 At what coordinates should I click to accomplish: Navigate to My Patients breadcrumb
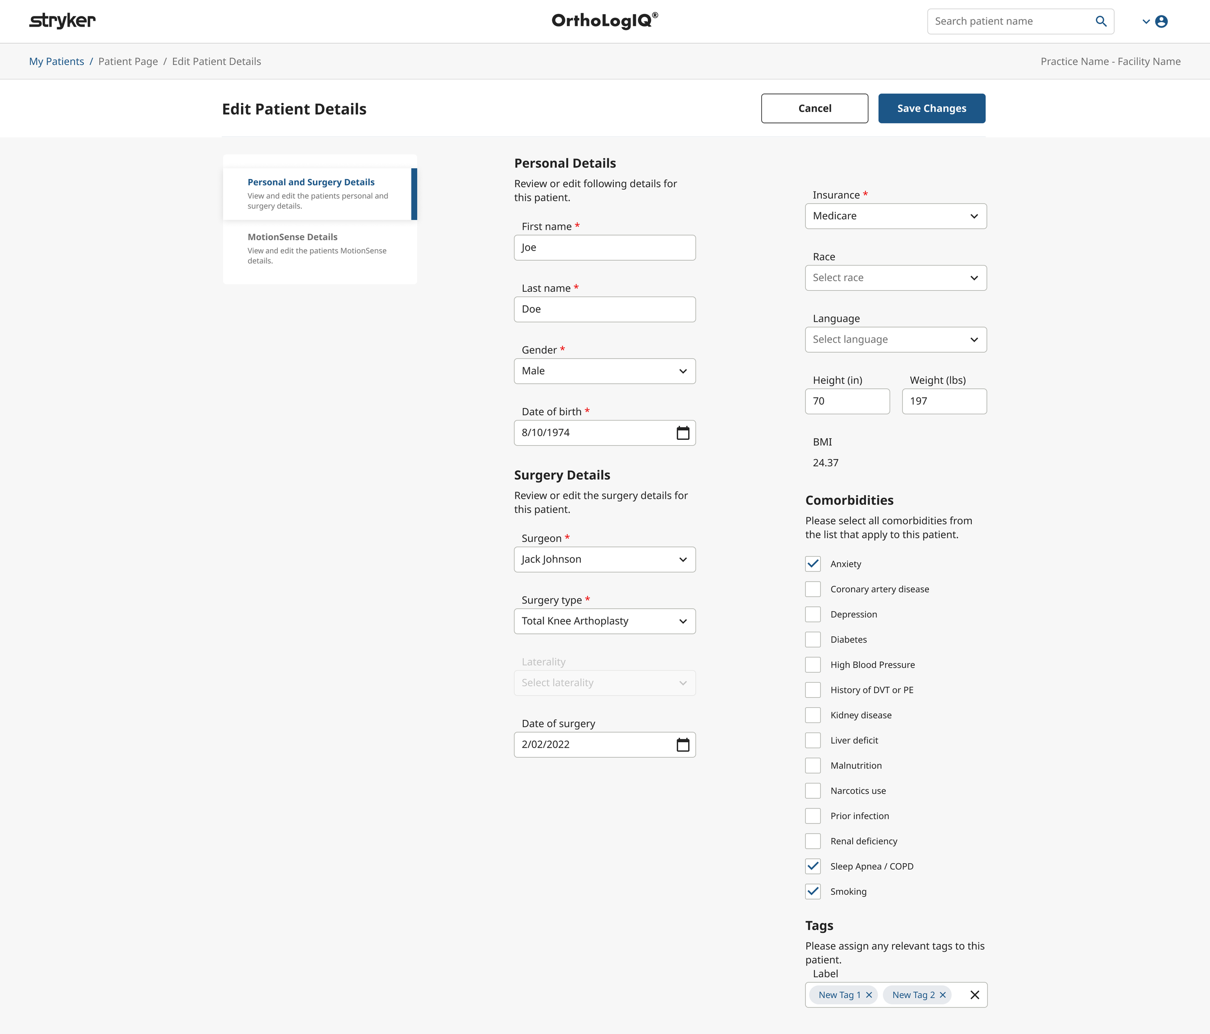pyautogui.click(x=56, y=60)
